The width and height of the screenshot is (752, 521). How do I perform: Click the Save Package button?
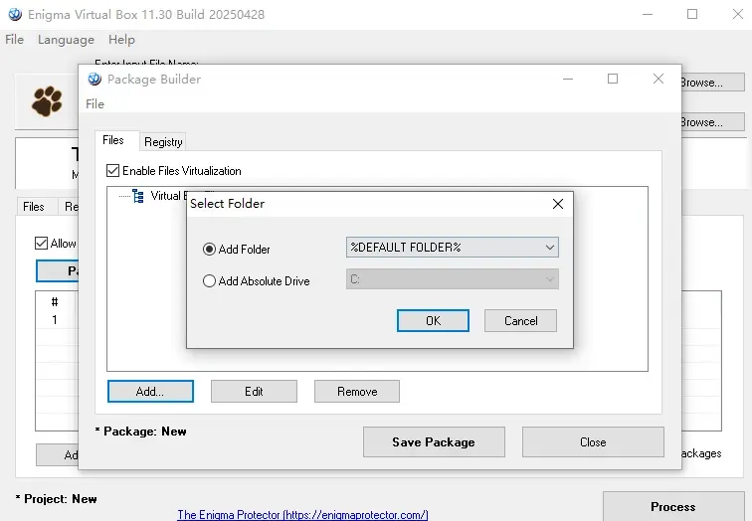(434, 441)
